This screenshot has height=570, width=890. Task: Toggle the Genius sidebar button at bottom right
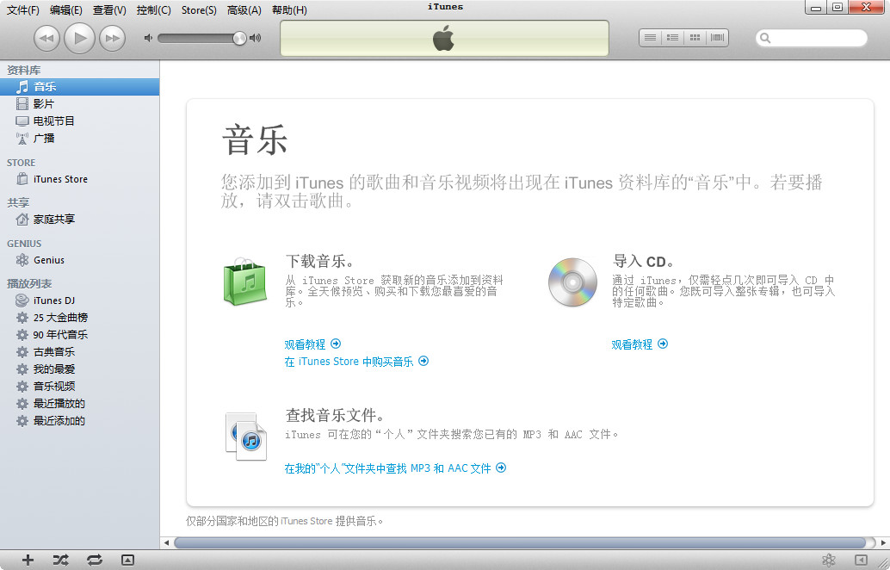point(861,561)
